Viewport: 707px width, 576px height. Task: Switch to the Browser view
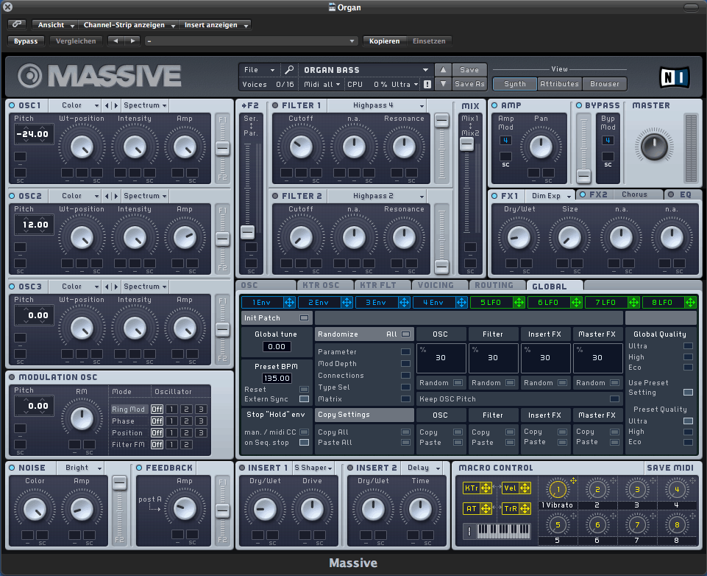tap(605, 84)
